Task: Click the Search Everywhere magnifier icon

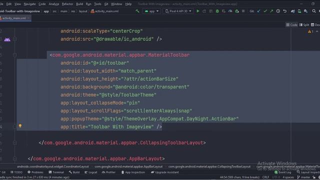Action: [314, 11]
